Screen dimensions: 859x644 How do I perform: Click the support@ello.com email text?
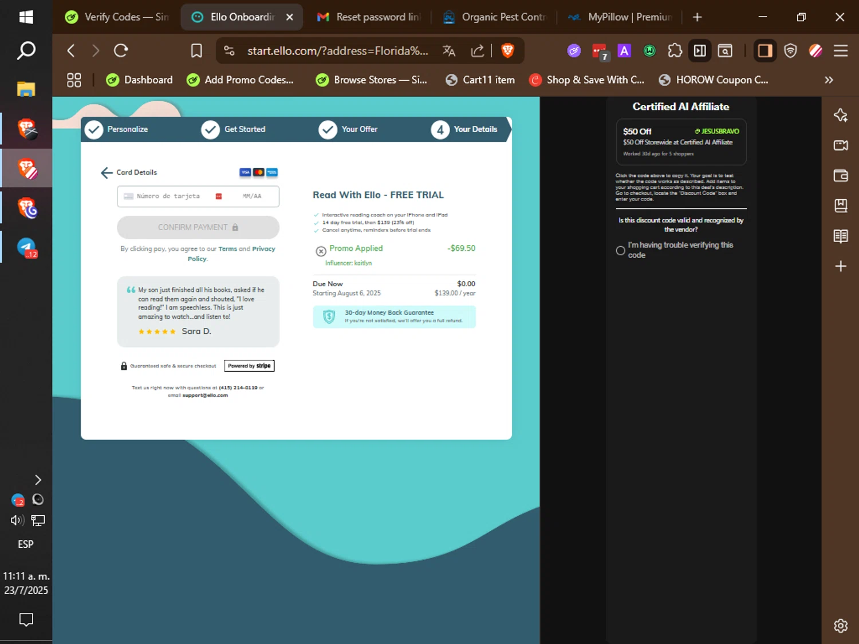point(205,395)
